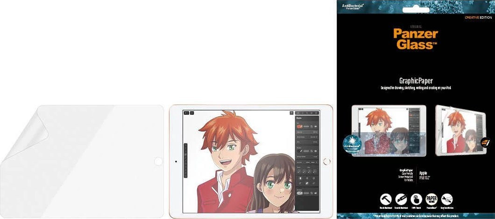This screenshot has width=495, height=219.
Task: Tap the iPad front camera dot
Action: pyautogui.click(x=175, y=162)
